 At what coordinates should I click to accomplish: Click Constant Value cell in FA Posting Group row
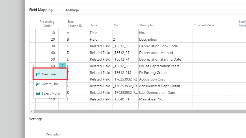point(211,73)
